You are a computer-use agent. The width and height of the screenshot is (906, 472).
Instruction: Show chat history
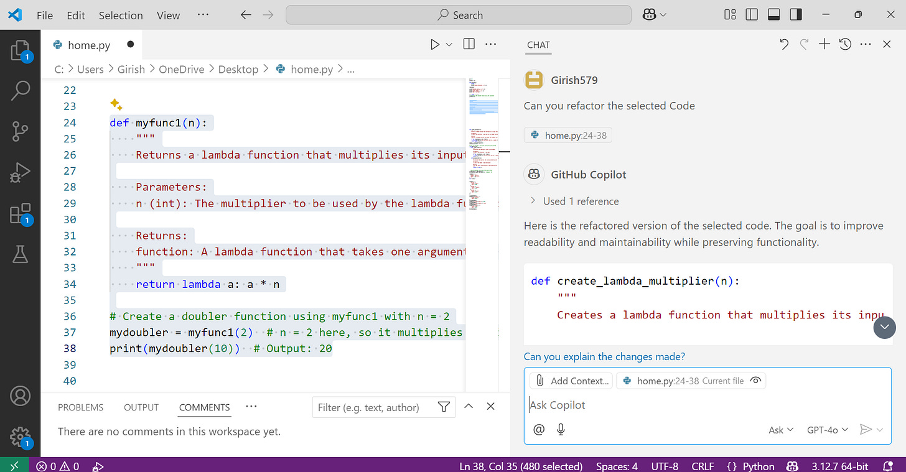[845, 44]
